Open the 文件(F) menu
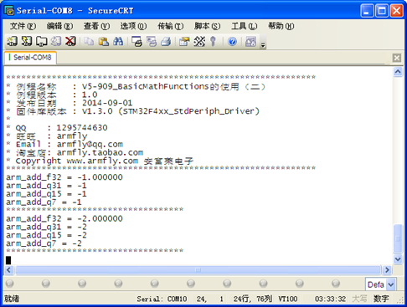This screenshot has height=307, width=407. coord(23,26)
